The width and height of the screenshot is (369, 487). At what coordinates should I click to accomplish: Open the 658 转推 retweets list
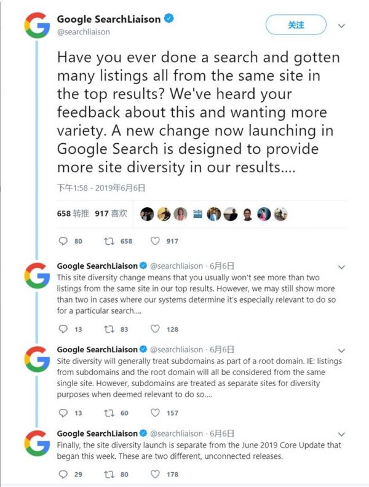[x=73, y=213]
